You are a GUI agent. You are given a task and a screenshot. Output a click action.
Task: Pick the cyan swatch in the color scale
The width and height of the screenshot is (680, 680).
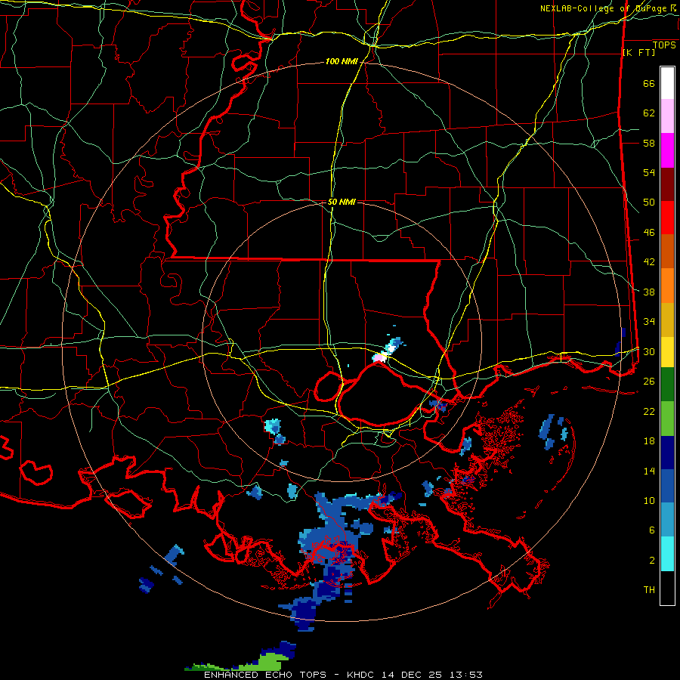pos(667,554)
